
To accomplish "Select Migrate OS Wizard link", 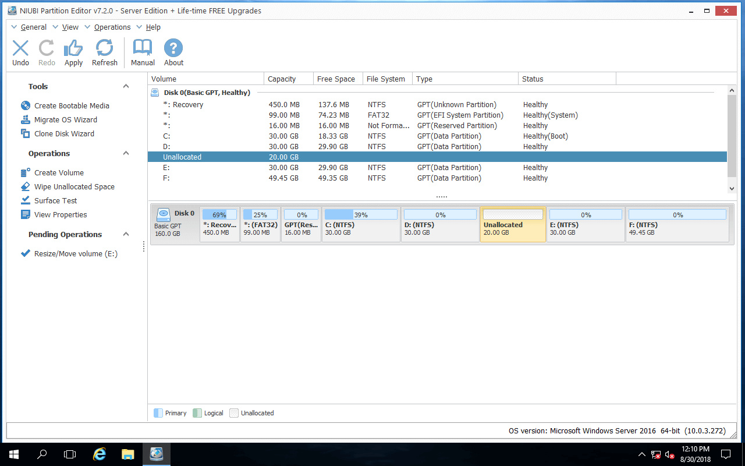I will point(66,119).
